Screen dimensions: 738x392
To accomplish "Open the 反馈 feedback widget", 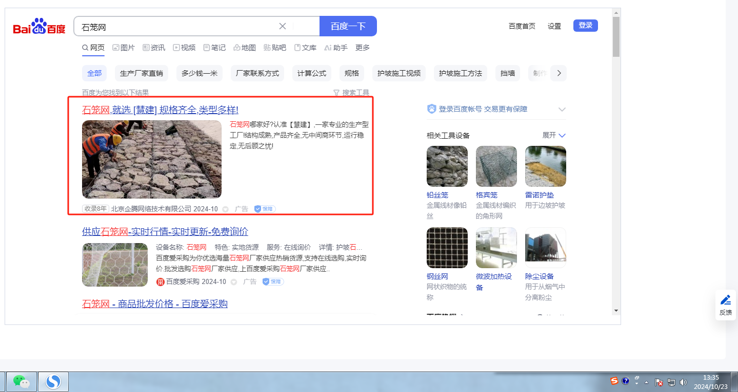I will [726, 305].
